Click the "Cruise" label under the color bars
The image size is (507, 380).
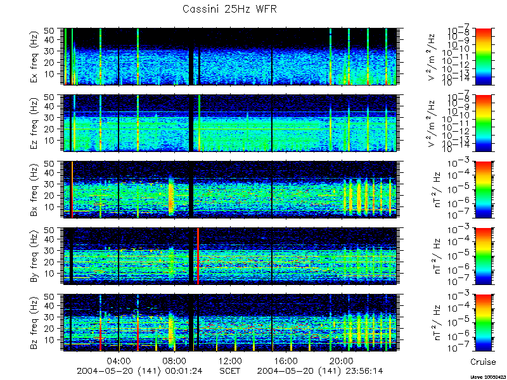(x=483, y=362)
